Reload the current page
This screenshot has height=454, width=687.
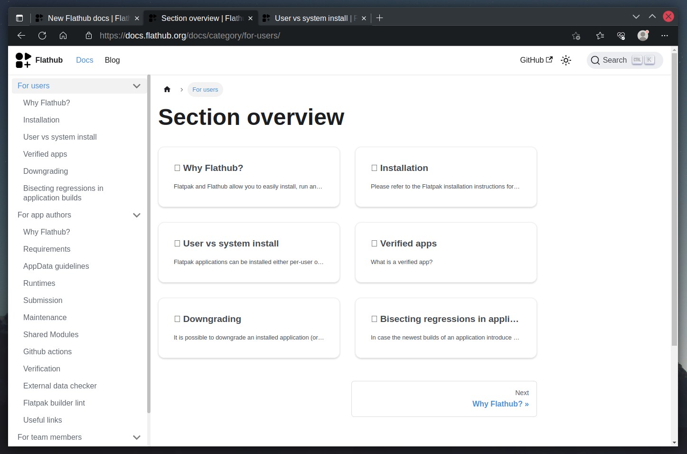tap(42, 36)
